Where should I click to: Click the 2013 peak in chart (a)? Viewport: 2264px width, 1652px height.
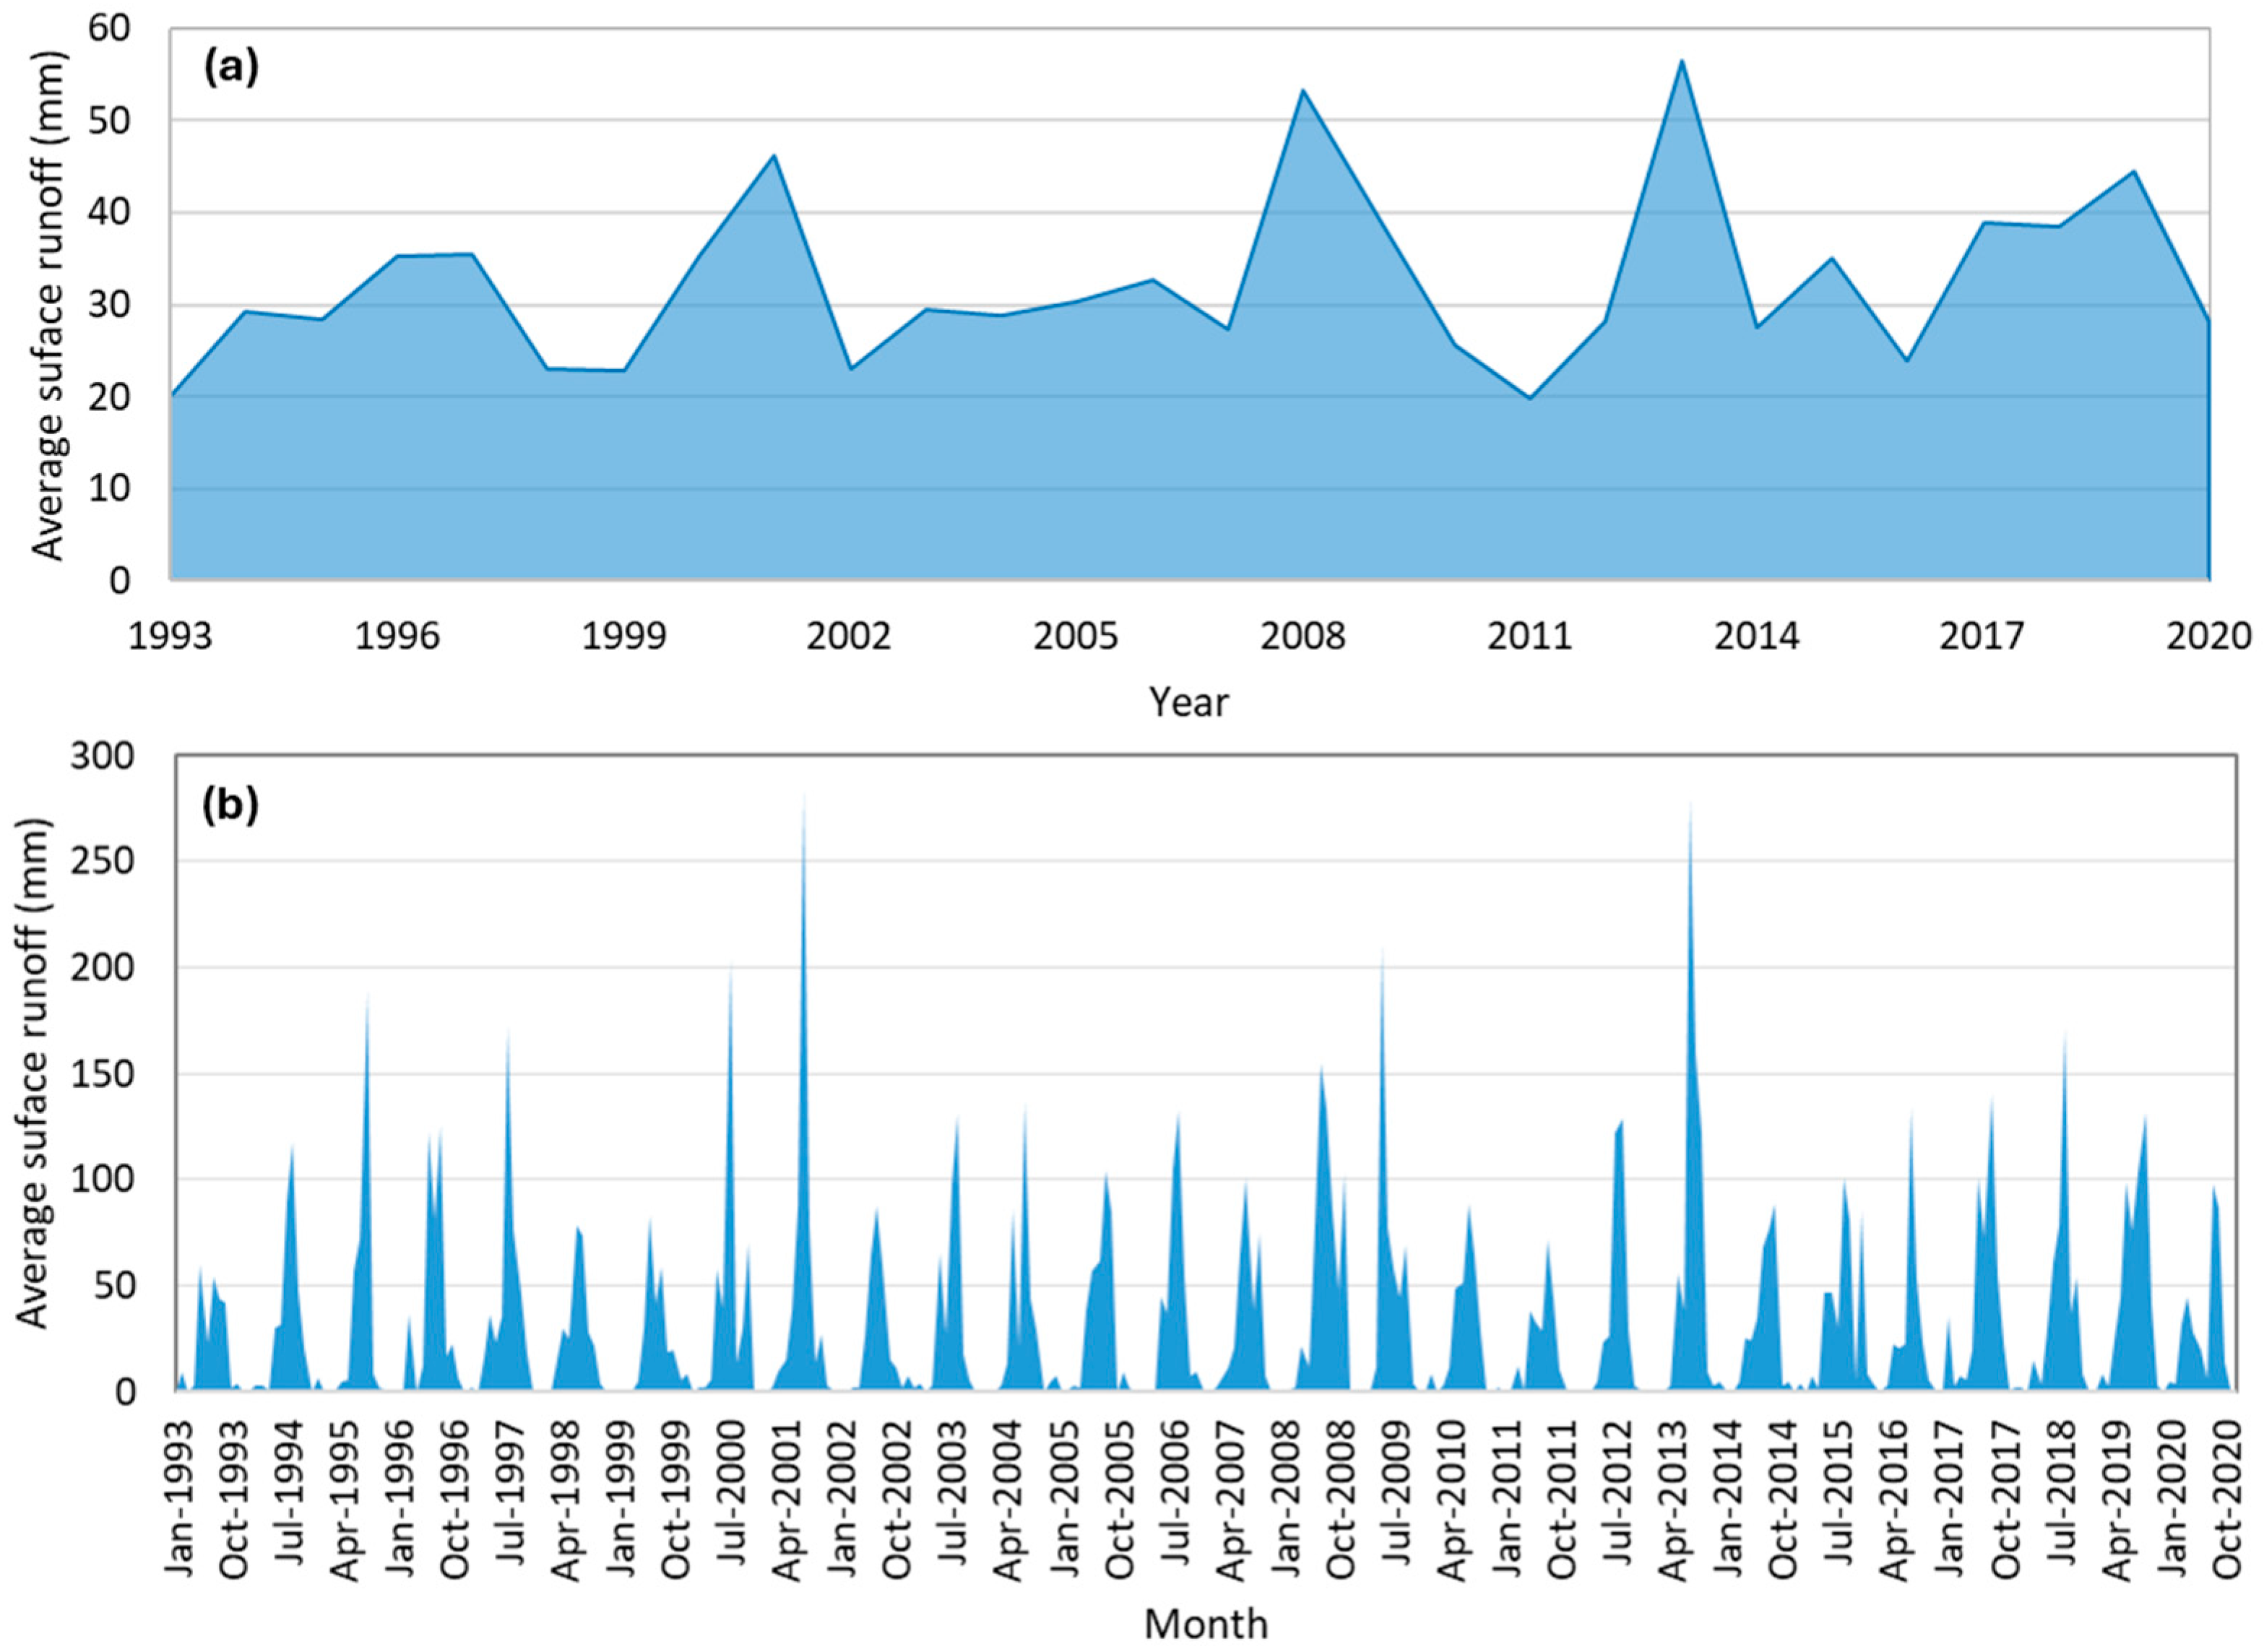pyautogui.click(x=1681, y=61)
